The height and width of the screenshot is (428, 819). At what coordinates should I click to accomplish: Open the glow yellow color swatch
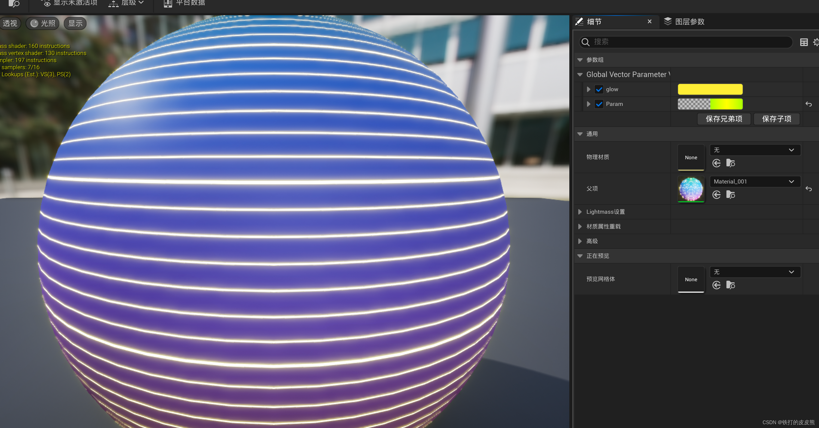point(710,89)
